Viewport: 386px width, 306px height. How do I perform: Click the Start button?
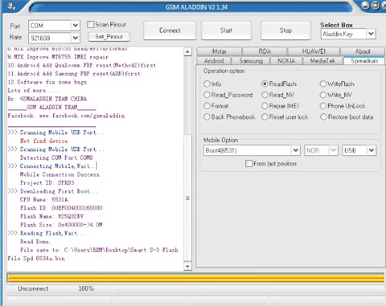tap(226, 31)
